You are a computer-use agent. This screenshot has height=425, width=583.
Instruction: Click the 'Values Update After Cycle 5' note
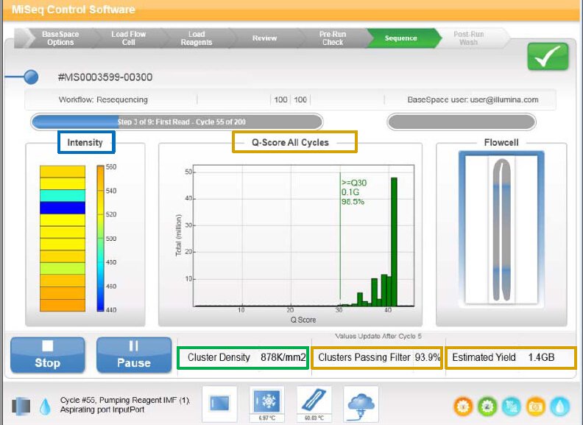click(378, 336)
